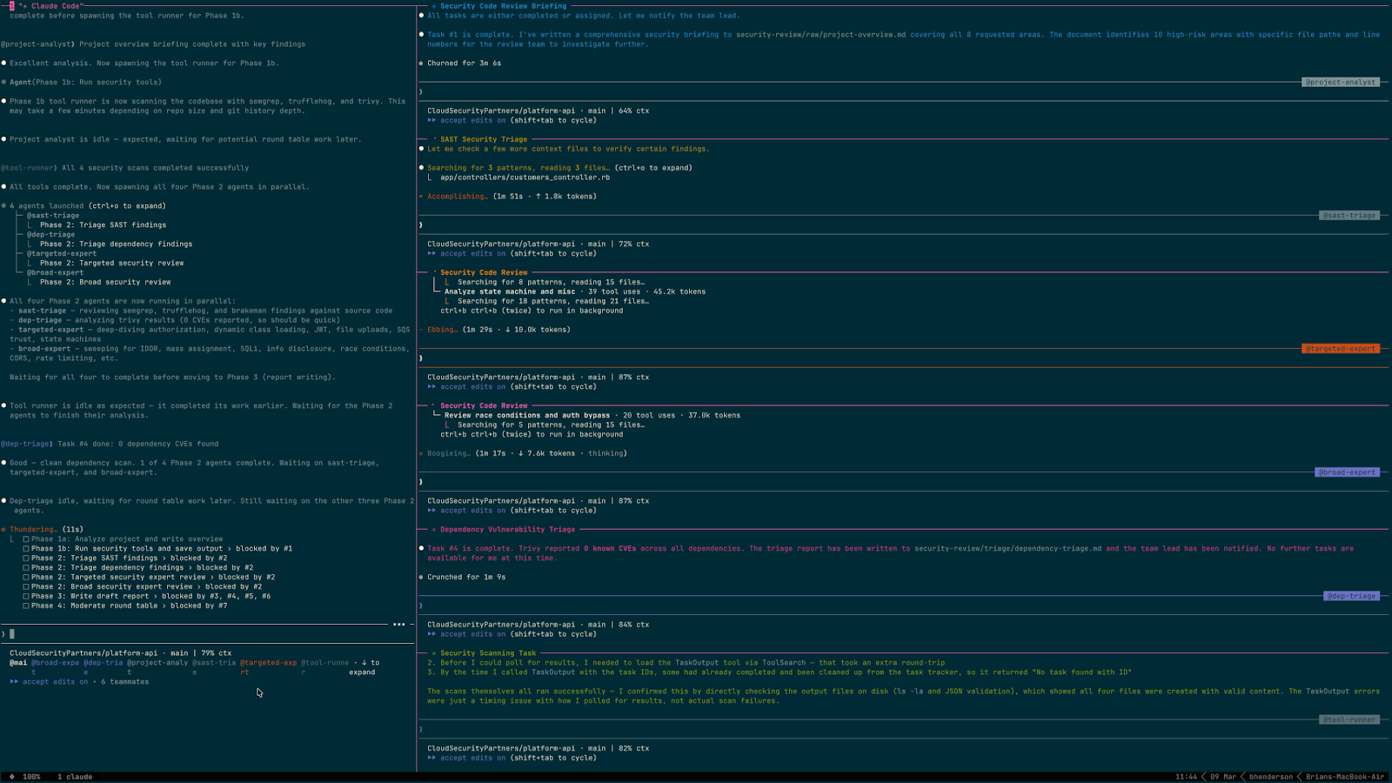The image size is (1392, 783).
Task: Click the 11:44 clock in status bar
Action: click(1186, 777)
